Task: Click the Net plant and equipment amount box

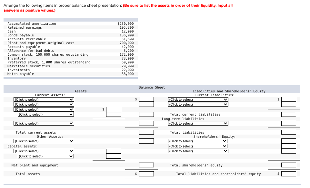Action: (x=146, y=164)
